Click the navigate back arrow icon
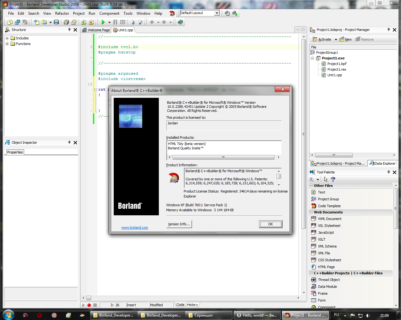The height and width of the screenshot is (320, 401). coord(152,22)
